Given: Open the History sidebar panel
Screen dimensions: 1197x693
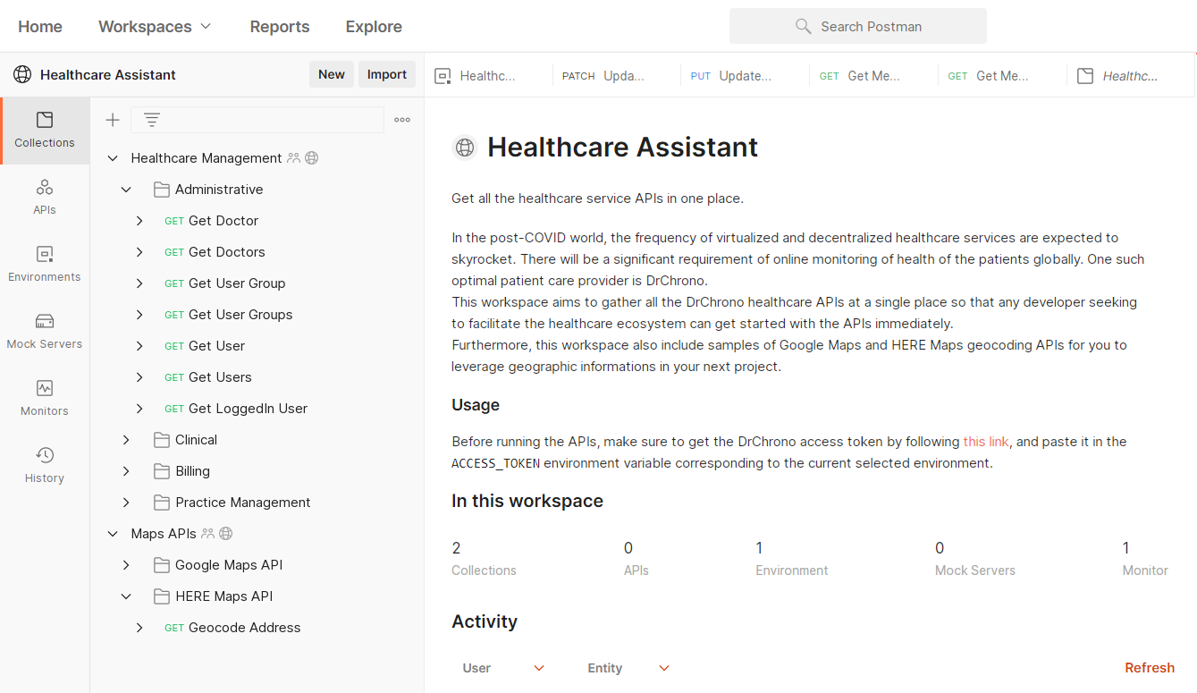Looking at the screenshot, I should coord(45,466).
